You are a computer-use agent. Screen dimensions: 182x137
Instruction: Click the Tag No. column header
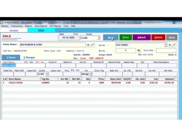point(49,79)
